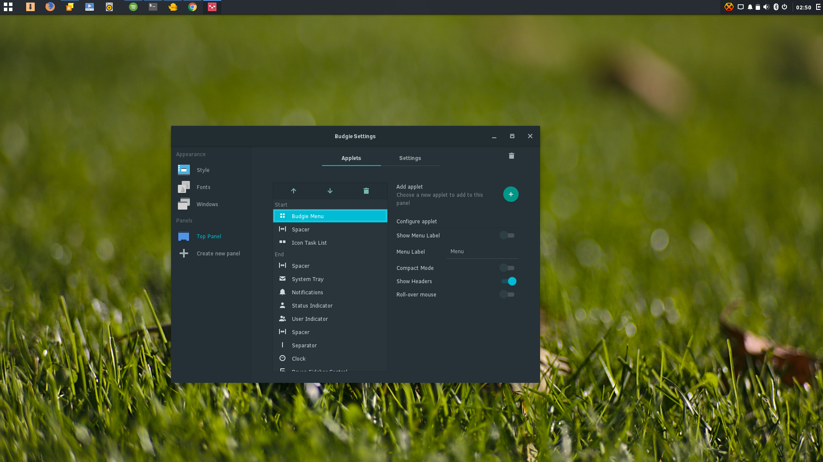
Task: Move the selected applet down with arrow
Action: (x=330, y=191)
